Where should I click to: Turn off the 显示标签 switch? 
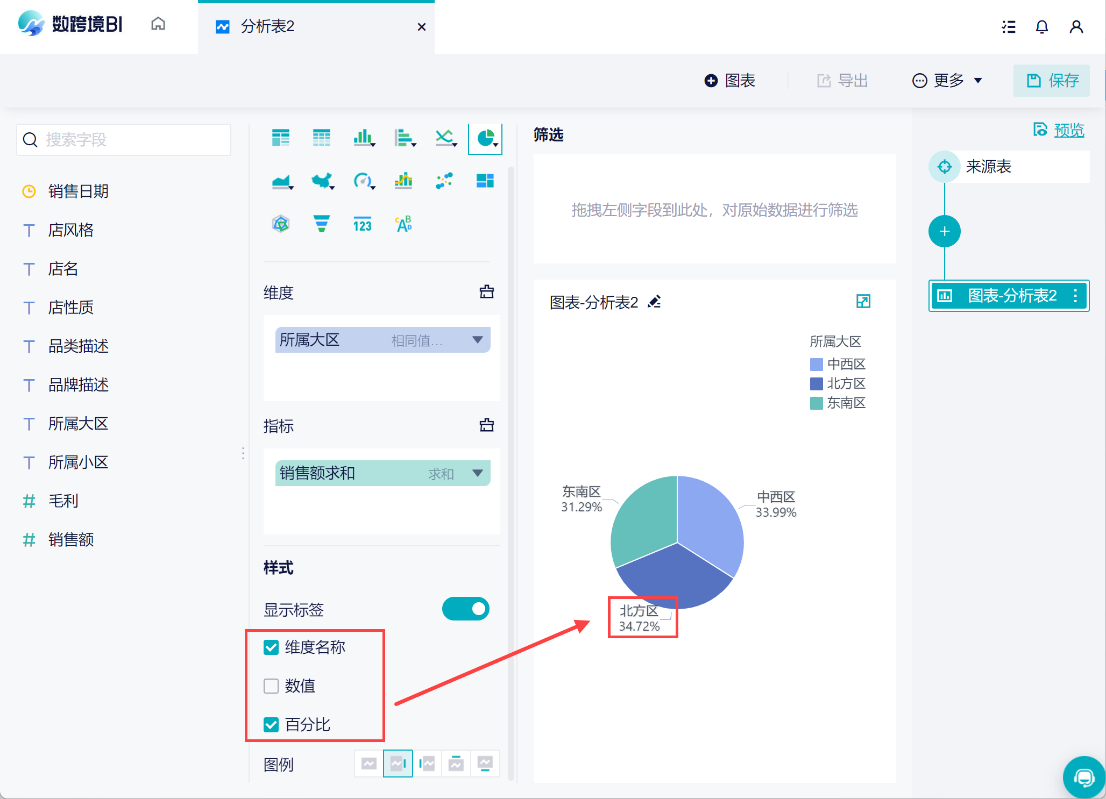click(x=465, y=609)
